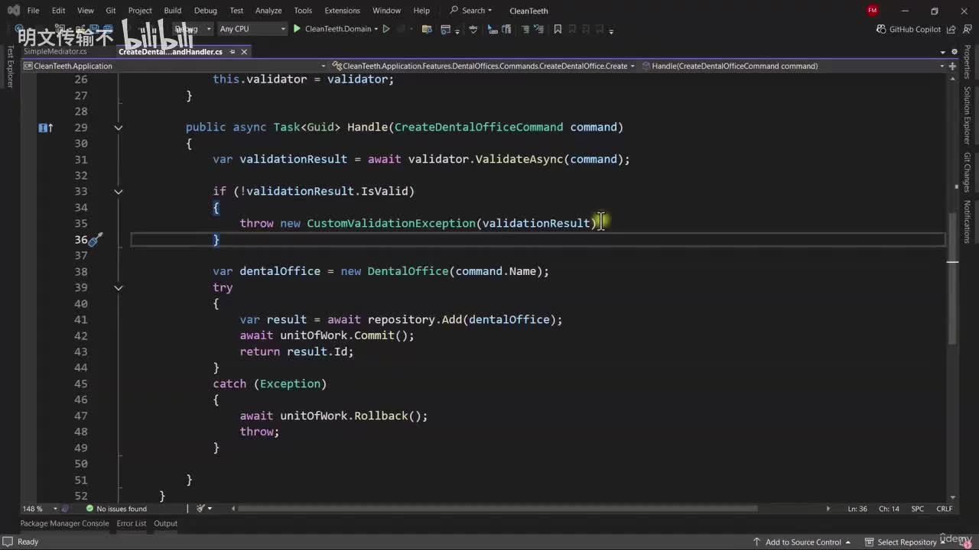Open the Solution Explorer side tab
This screenshot has width=979, height=550.
pyautogui.click(x=968, y=115)
